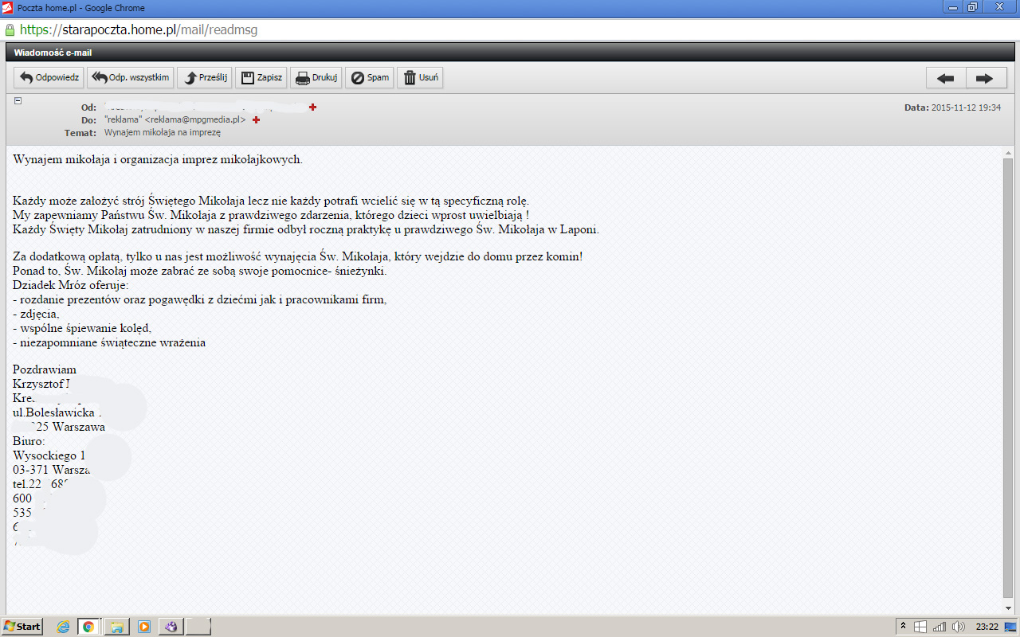This screenshot has width=1020, height=637.
Task: Add the sender to contacts via red plus
Action: (x=312, y=107)
